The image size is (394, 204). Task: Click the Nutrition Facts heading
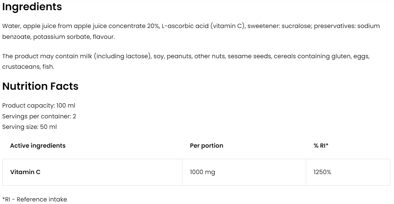click(40, 86)
